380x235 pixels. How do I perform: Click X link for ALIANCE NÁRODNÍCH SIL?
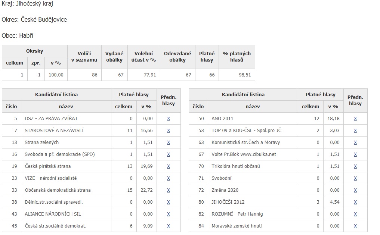pyautogui.click(x=169, y=214)
